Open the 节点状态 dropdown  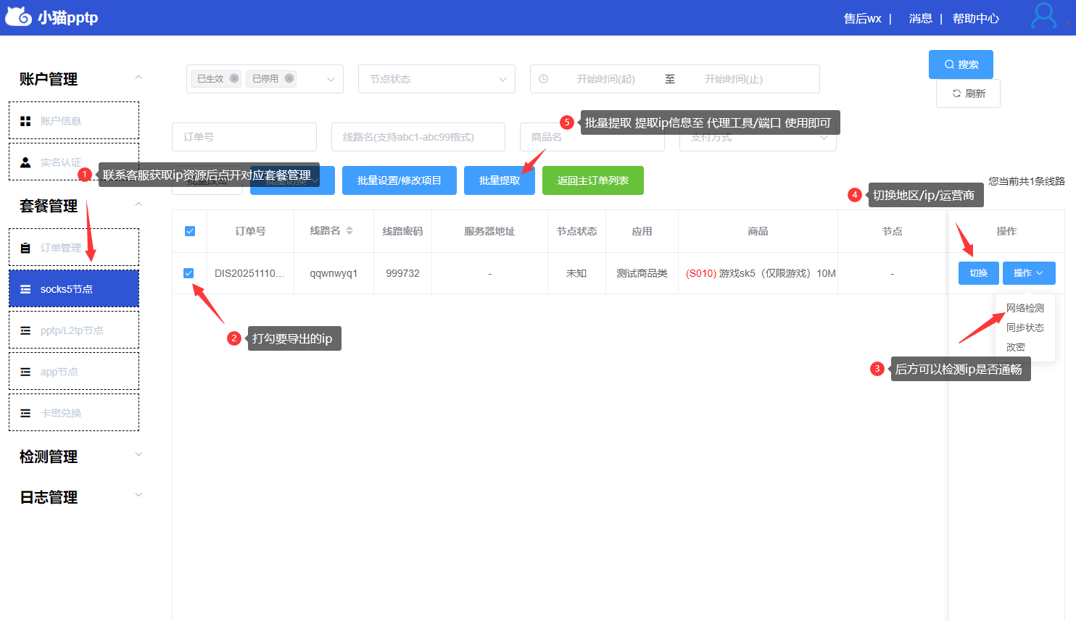tap(436, 79)
